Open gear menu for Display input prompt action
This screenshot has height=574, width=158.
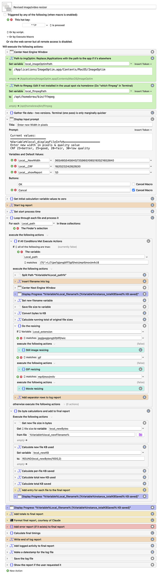[x=152, y=119]
